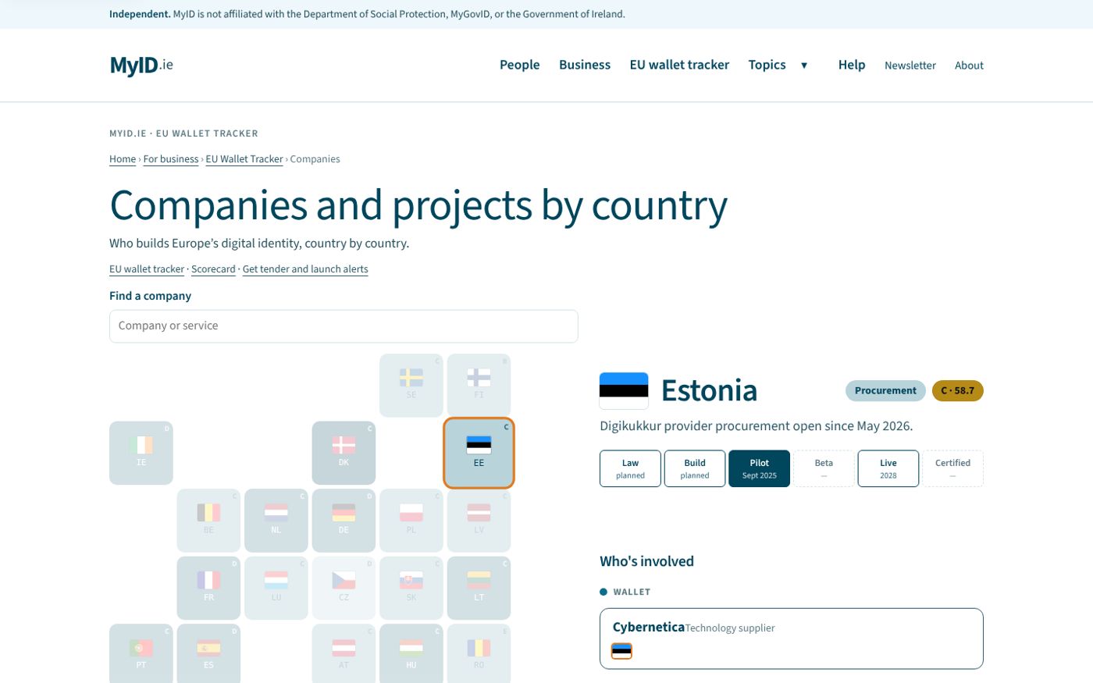Open the Cybernetica technology supplier card

click(x=792, y=639)
